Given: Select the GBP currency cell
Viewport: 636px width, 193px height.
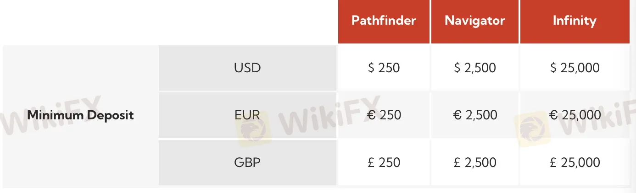Looking at the screenshot, I should pyautogui.click(x=247, y=162).
